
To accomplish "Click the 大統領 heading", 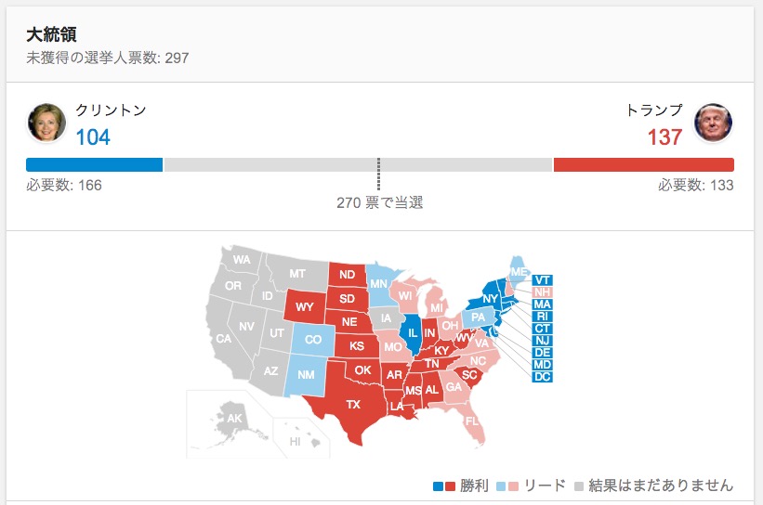I will click(52, 34).
